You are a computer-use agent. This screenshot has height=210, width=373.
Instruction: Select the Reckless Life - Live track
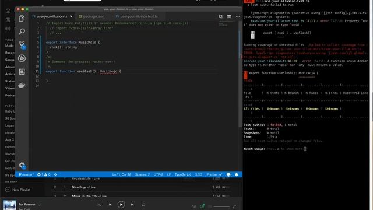pyautogui.click(x=86, y=178)
